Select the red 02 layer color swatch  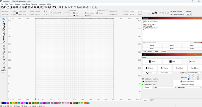(8, 103)
